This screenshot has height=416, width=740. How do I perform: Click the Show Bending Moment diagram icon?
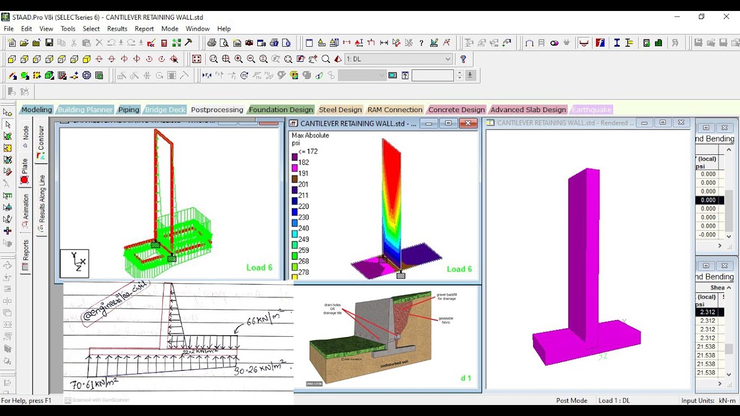click(x=584, y=43)
